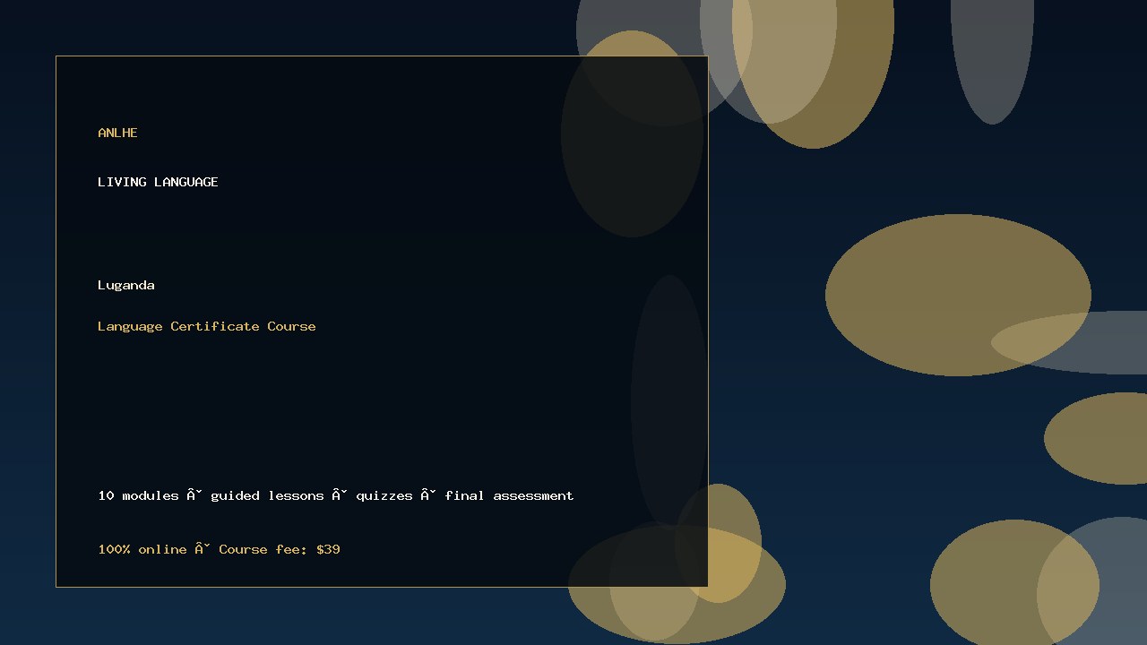
Task: Click the ANLHE brand name
Action: 117,133
